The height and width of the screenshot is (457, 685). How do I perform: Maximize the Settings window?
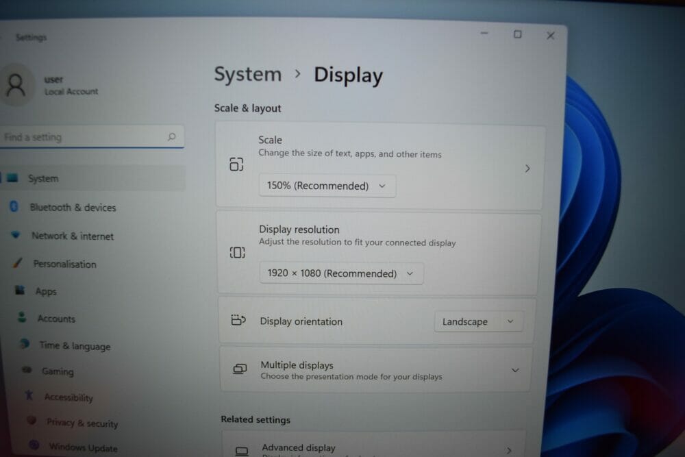tap(518, 34)
